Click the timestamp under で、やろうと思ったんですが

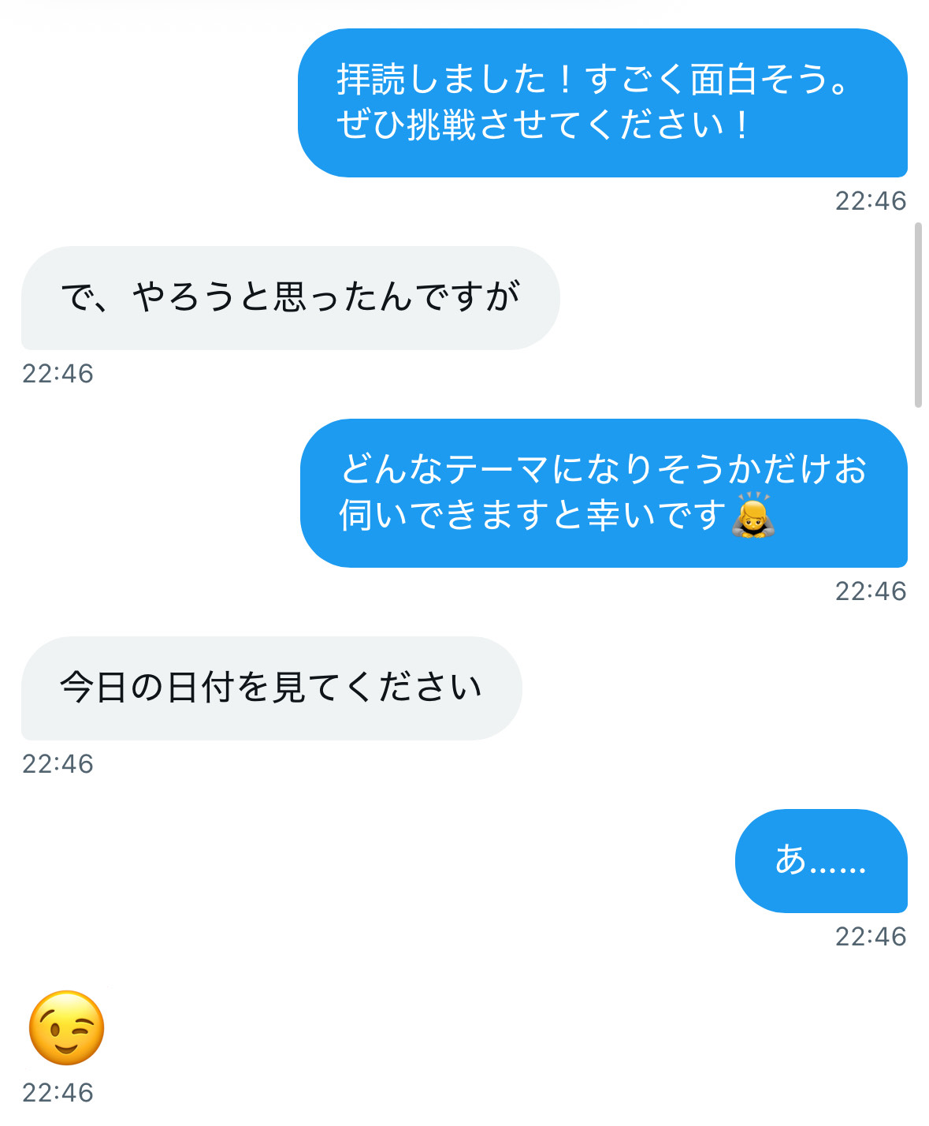pyautogui.click(x=58, y=374)
